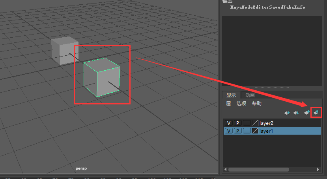Cycle display type box for layer1
Viewport: 327px width, 179px height.
pos(247,131)
